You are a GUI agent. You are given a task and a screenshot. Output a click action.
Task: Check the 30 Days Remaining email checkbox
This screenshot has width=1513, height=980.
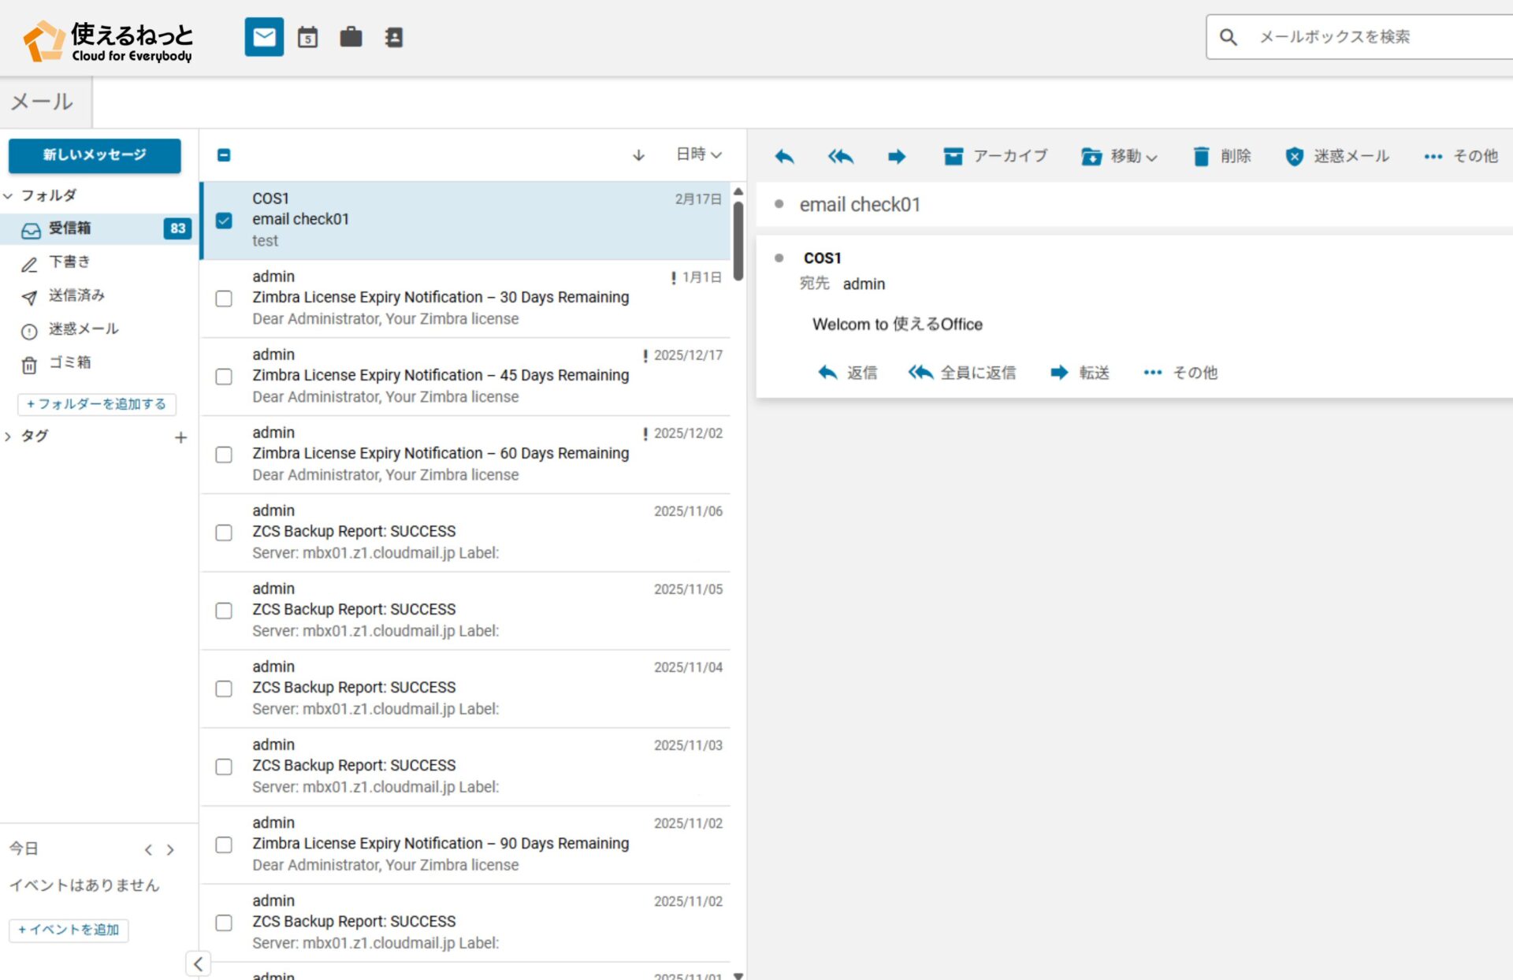point(224,299)
